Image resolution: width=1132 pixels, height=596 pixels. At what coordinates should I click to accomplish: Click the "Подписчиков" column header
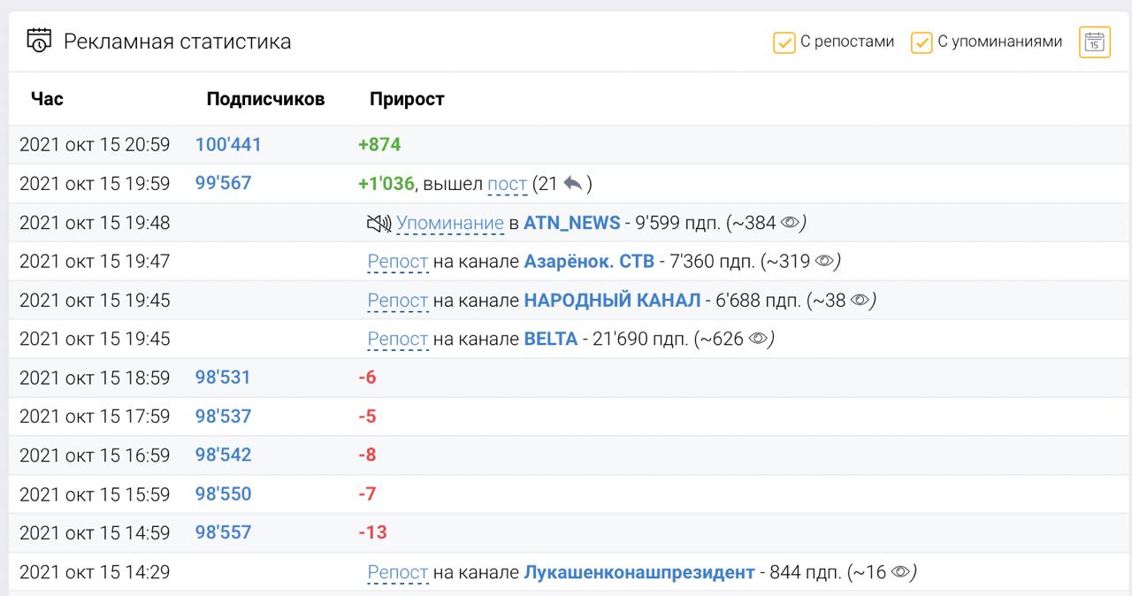tap(265, 99)
